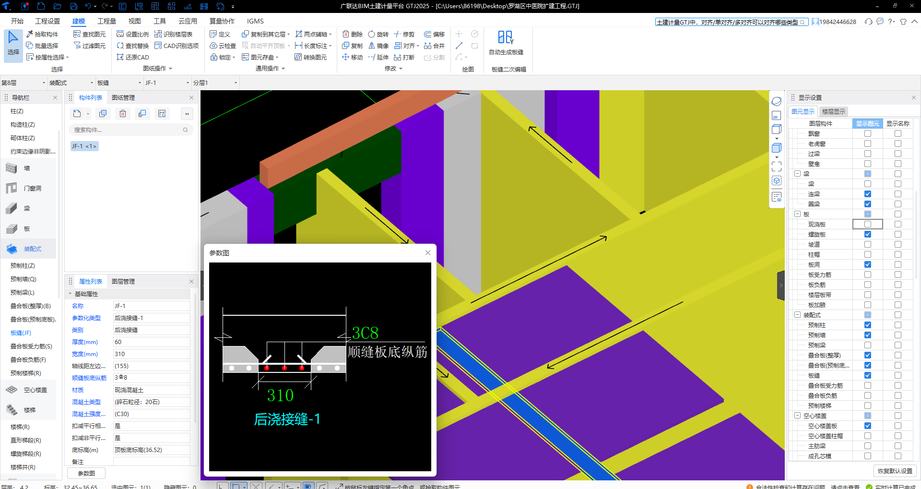The width and height of the screenshot is (921, 489).
Task: Open the 分层1 layer dropdown
Action: pyautogui.click(x=215, y=83)
